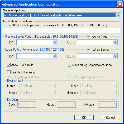Open the Name of Application dropdown arrow
The width and height of the screenshot is (124, 124).
pos(118,15)
